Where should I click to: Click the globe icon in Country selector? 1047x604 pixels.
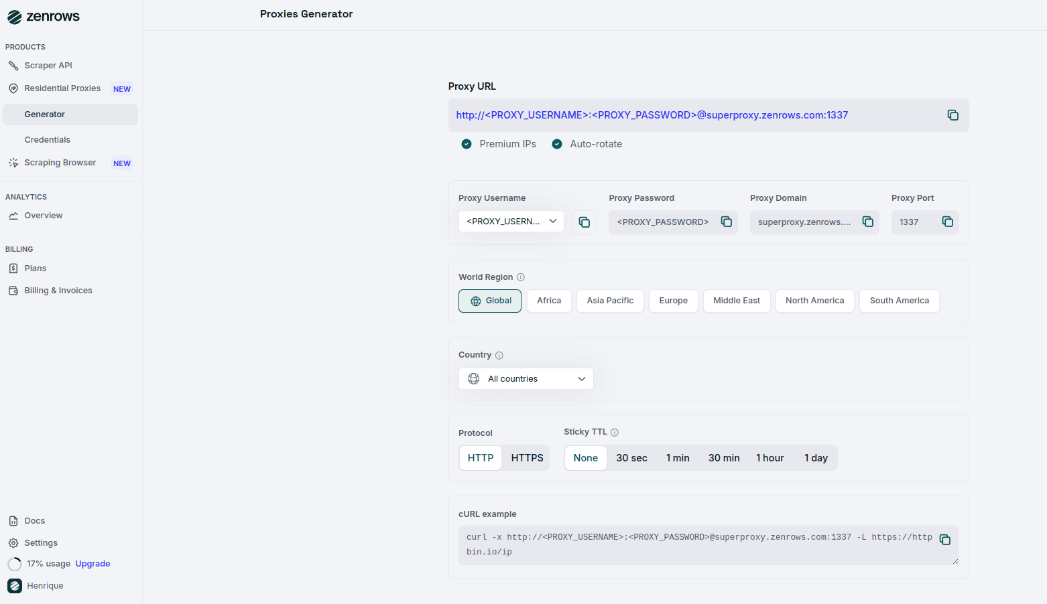coord(474,379)
